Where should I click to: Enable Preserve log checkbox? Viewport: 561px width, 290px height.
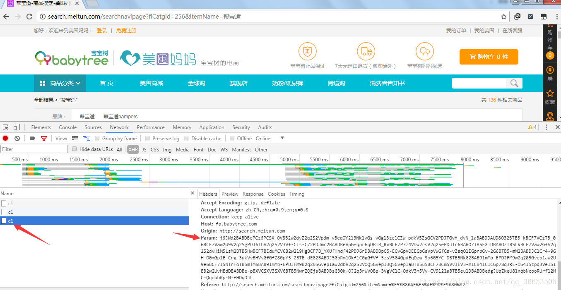point(147,138)
